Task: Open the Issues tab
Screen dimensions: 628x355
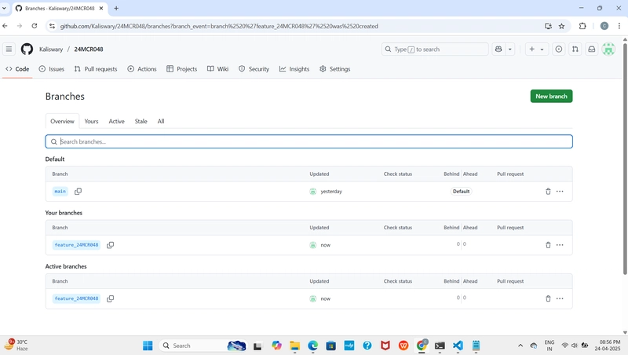Action: pos(51,69)
